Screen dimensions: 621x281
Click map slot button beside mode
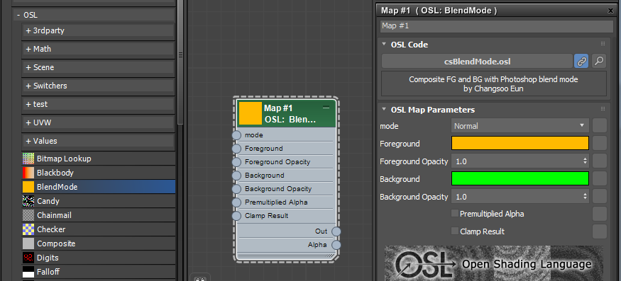pyautogui.click(x=600, y=126)
